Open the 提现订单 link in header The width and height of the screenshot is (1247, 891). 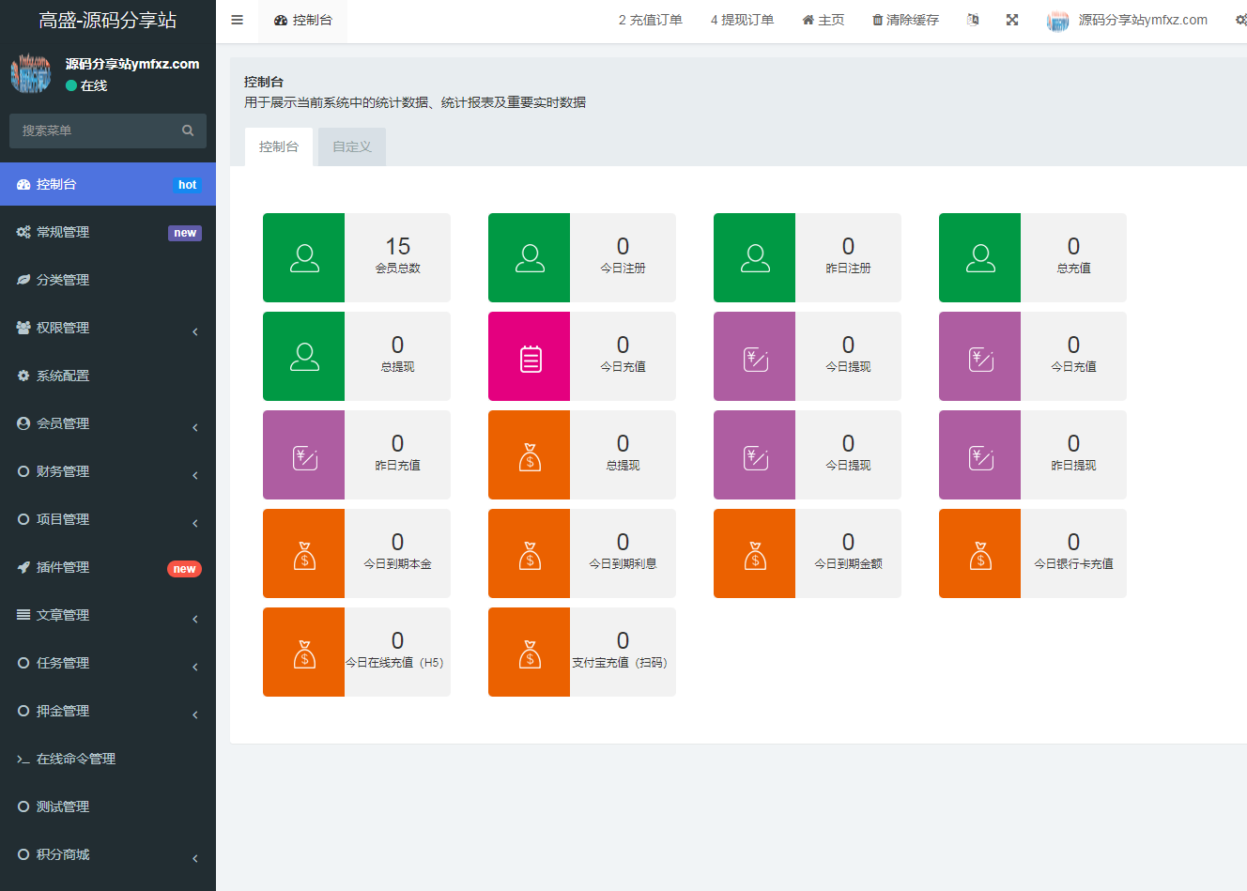[742, 20]
